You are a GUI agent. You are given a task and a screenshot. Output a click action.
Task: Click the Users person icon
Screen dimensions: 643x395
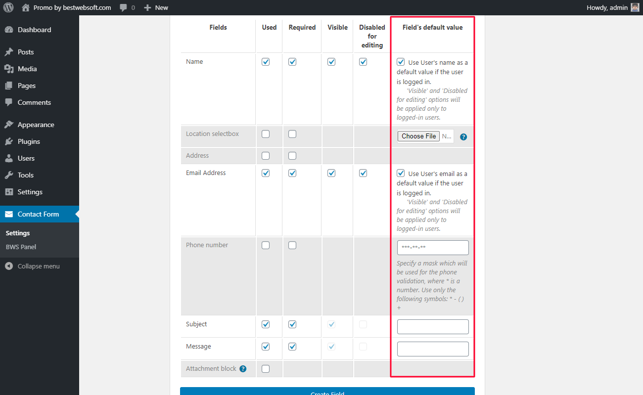[9, 158]
